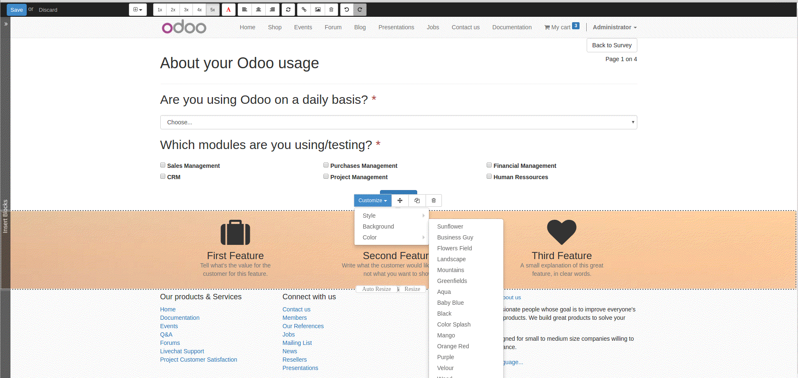This screenshot has height=378, width=798.
Task: Center align the content
Action: coord(259,10)
